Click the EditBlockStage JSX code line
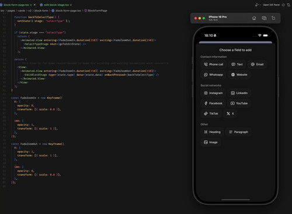This screenshot has width=292, height=214. tap(91, 75)
